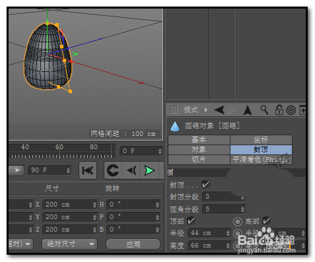Adjust the Y size stepper arrows
The image size is (315, 262).
[94, 217]
